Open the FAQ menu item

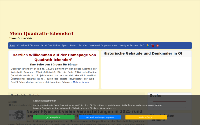pyautogui.click(x=142, y=45)
